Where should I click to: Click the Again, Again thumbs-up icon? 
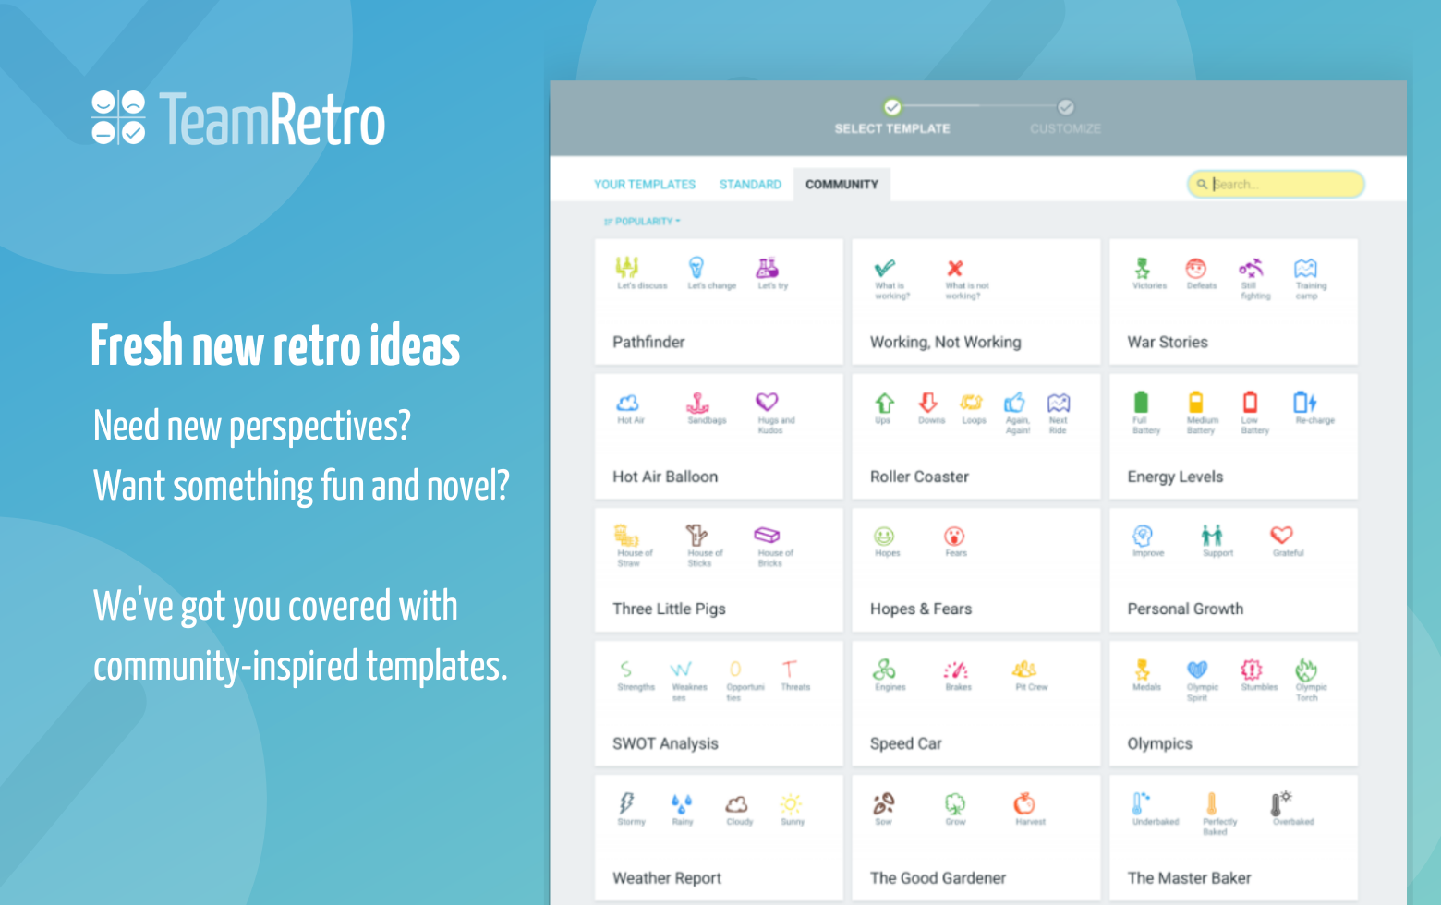click(x=1015, y=402)
